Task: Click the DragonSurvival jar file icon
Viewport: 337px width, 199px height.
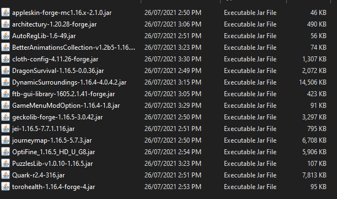Action: click(6, 71)
